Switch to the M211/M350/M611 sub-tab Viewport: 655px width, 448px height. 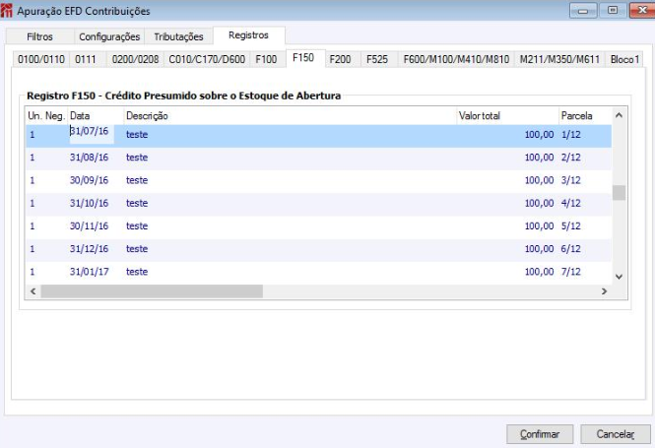point(559,59)
